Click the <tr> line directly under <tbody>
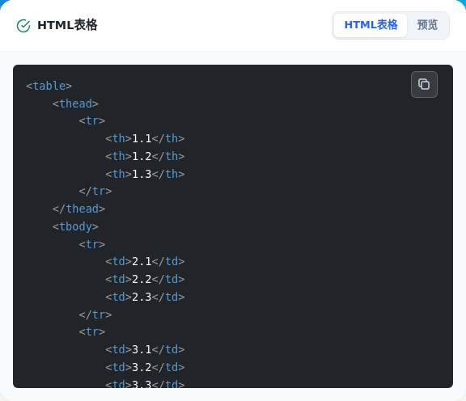Viewport: 466px width, 401px height. click(92, 244)
